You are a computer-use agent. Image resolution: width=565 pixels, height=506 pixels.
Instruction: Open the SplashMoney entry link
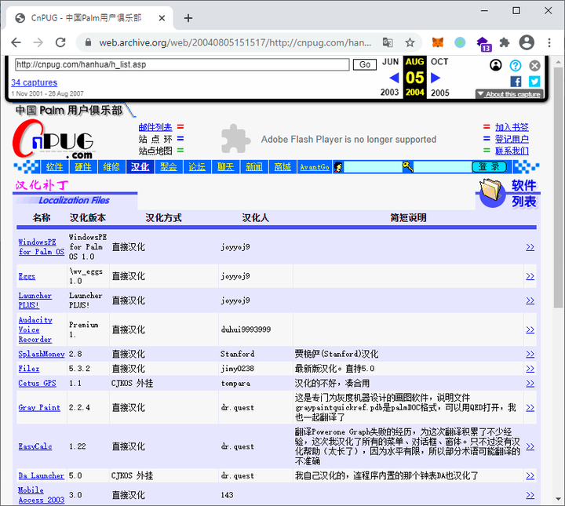(x=41, y=354)
